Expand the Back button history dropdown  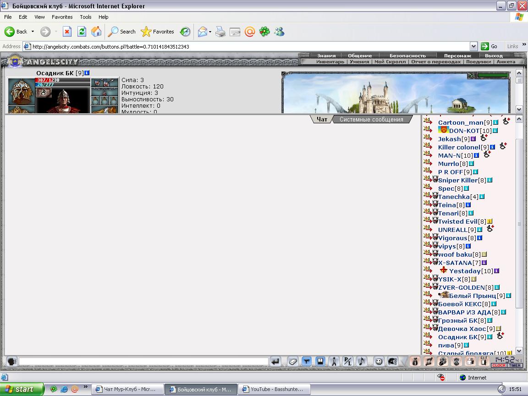(x=33, y=32)
